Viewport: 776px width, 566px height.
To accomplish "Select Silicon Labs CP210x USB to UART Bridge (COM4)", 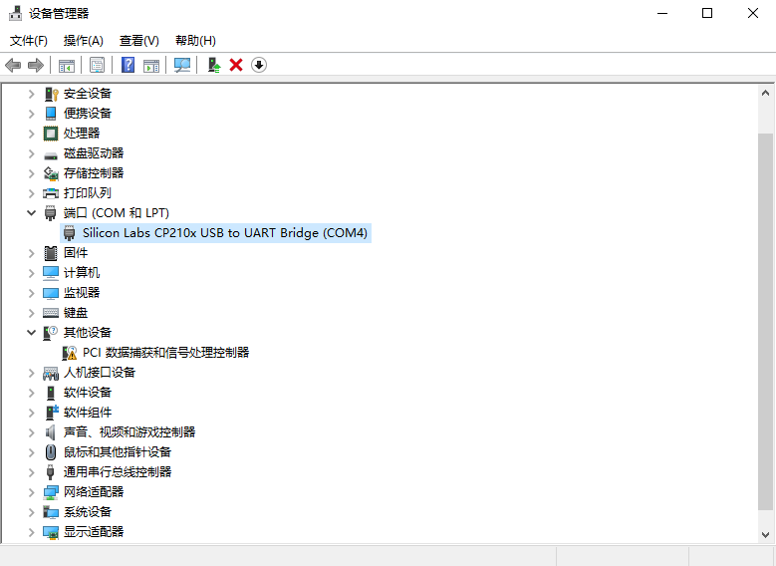I will coord(215,233).
